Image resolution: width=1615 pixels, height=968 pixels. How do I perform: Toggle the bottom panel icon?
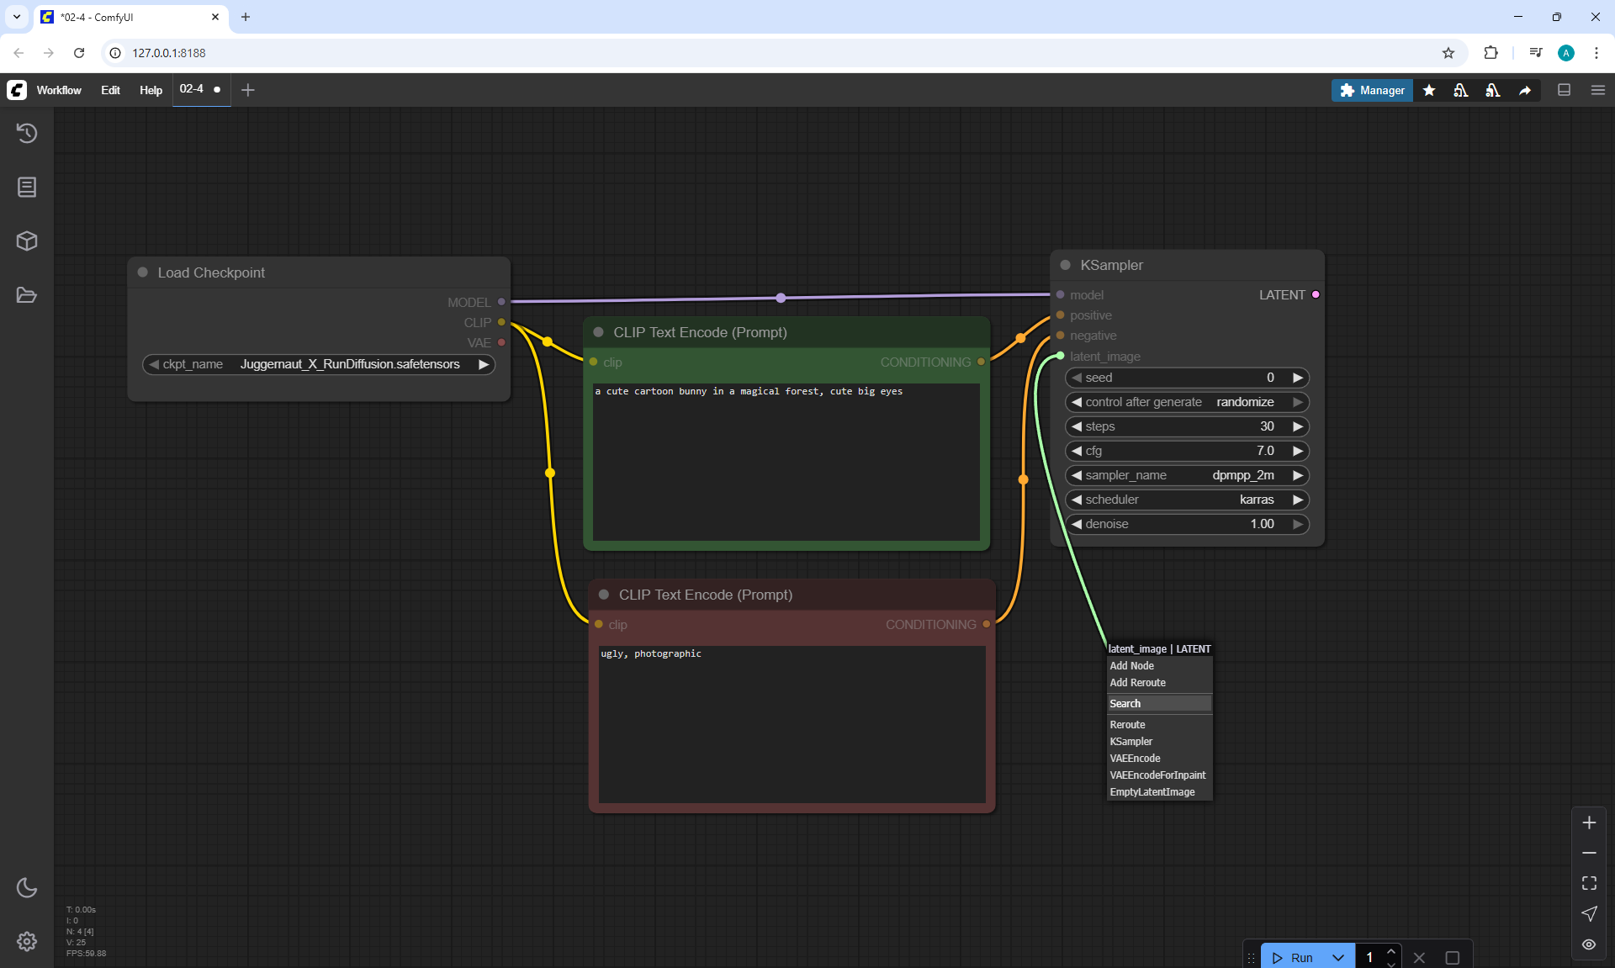pyautogui.click(x=1564, y=90)
